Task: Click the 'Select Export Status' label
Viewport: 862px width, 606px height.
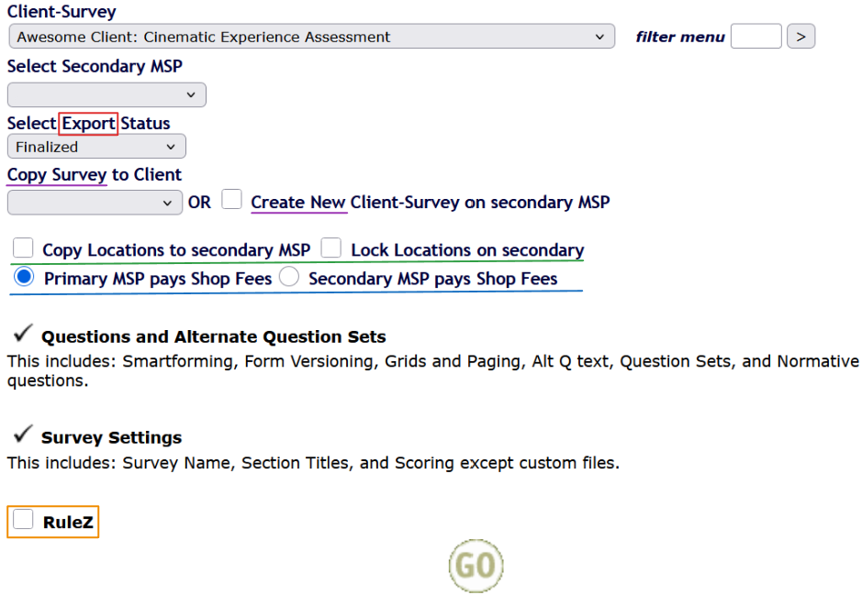Action: click(x=88, y=124)
